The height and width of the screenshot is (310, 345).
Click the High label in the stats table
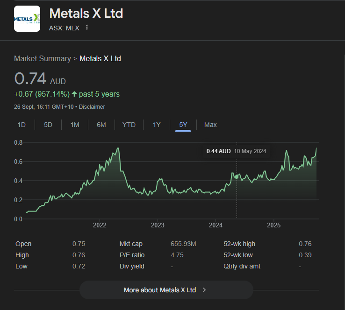click(x=22, y=255)
